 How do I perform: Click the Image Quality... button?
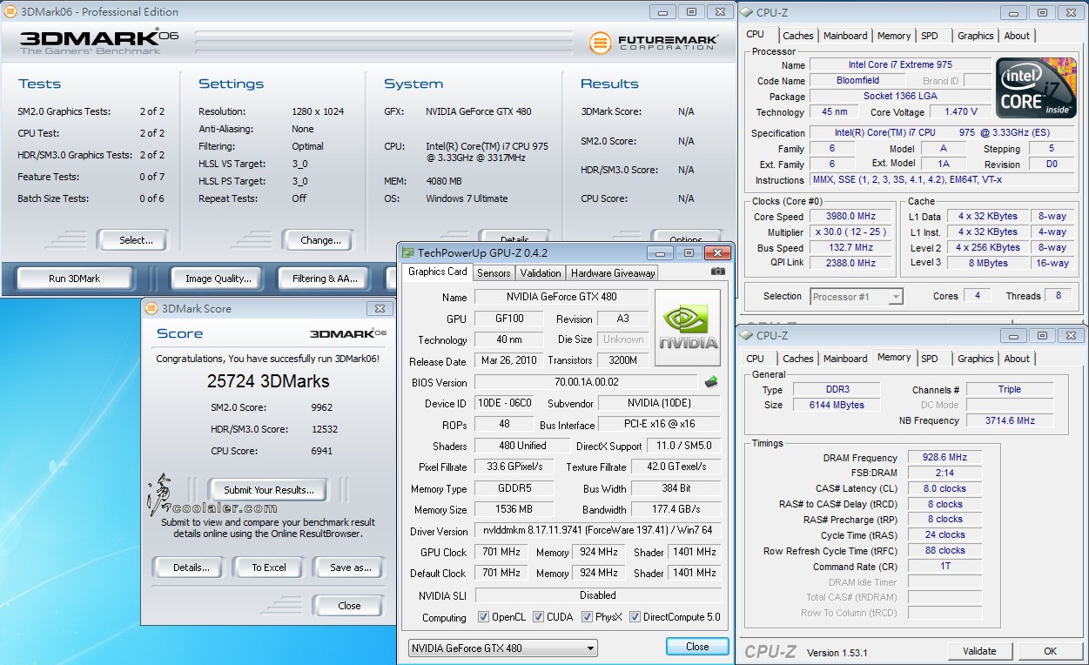pos(218,279)
